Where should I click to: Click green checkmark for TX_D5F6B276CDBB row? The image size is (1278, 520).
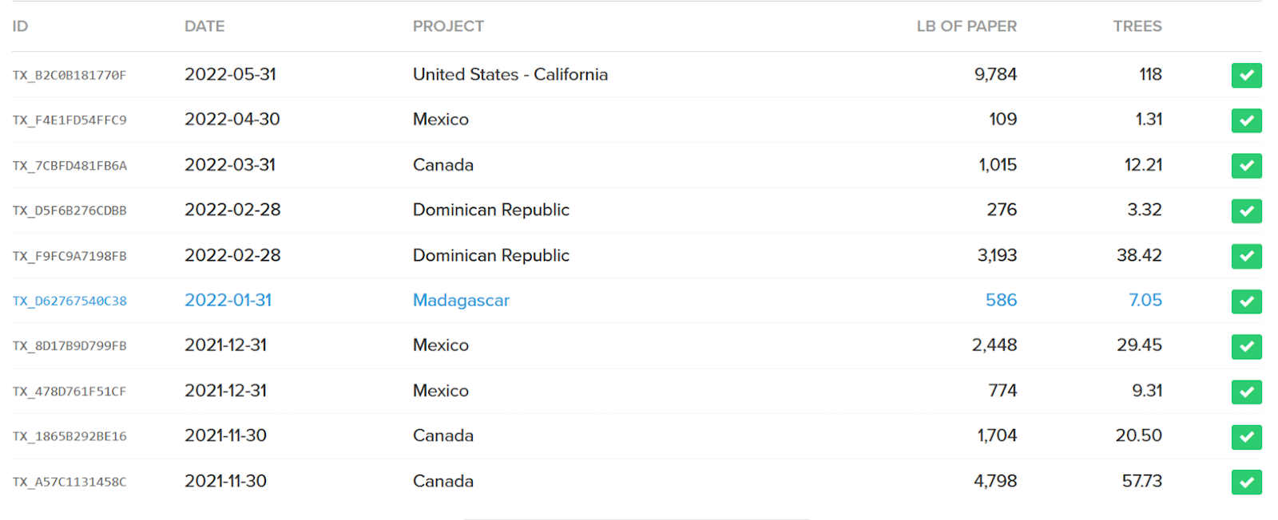pyautogui.click(x=1246, y=211)
